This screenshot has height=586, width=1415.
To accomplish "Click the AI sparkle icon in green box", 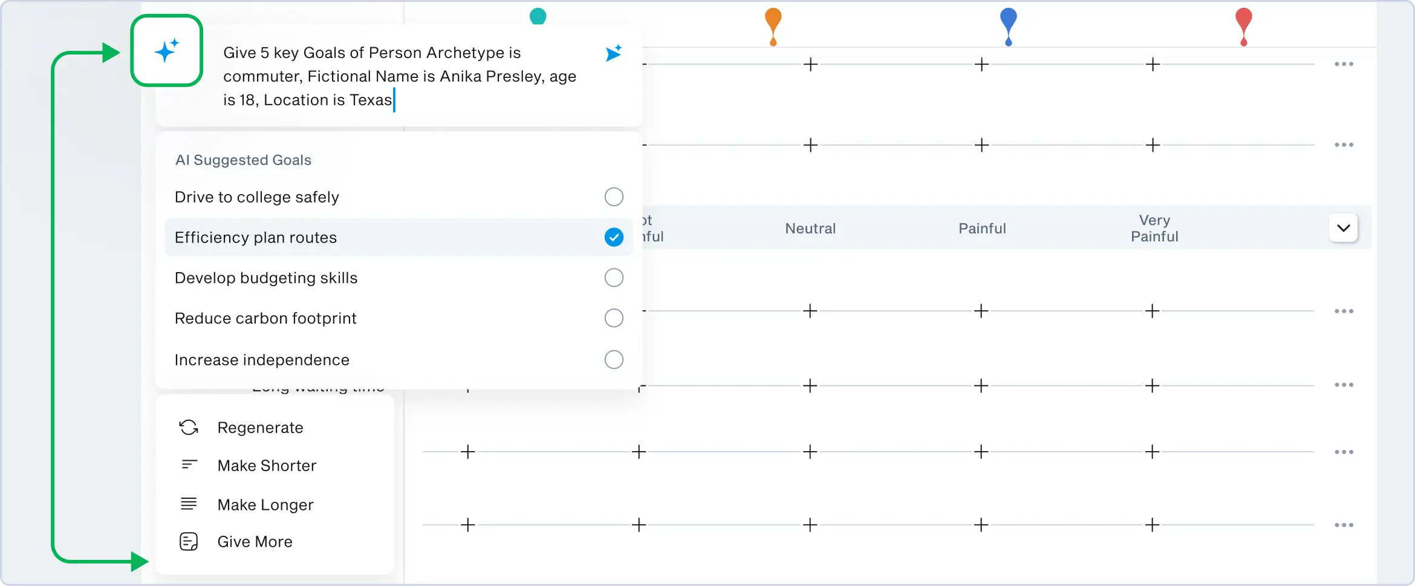I will point(166,51).
